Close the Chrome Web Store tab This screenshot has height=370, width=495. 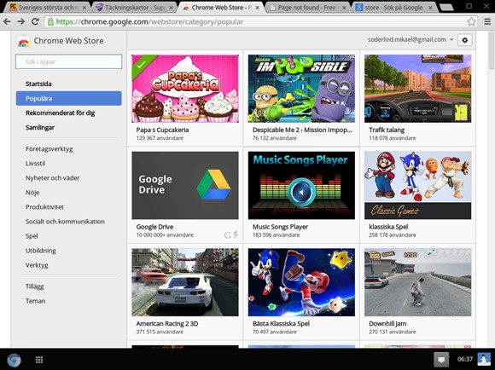pyautogui.click(x=258, y=8)
